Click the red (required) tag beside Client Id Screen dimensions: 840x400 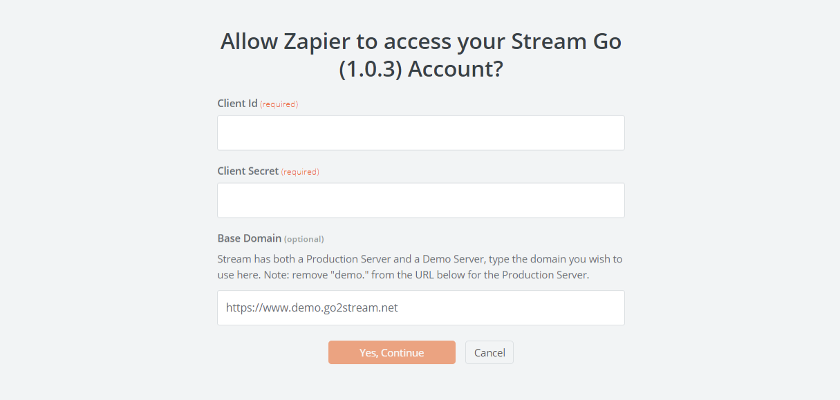coord(279,104)
